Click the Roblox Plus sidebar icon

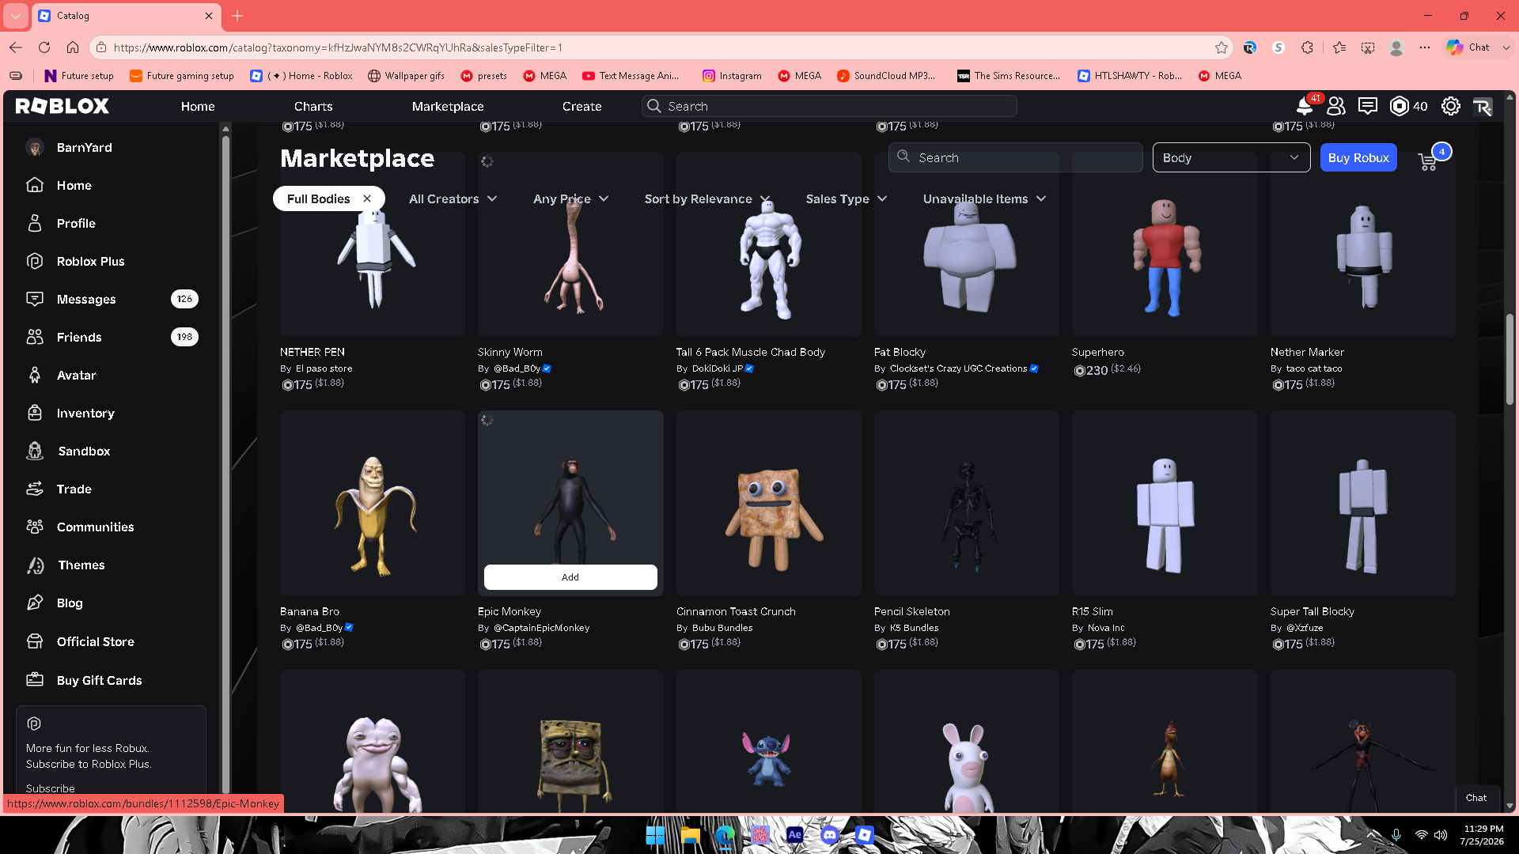pyautogui.click(x=35, y=262)
